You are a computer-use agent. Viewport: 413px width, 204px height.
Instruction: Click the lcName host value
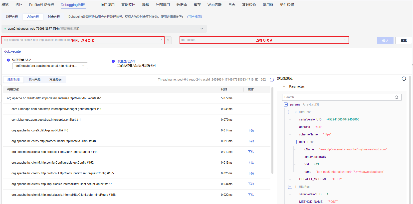[x=353, y=149]
